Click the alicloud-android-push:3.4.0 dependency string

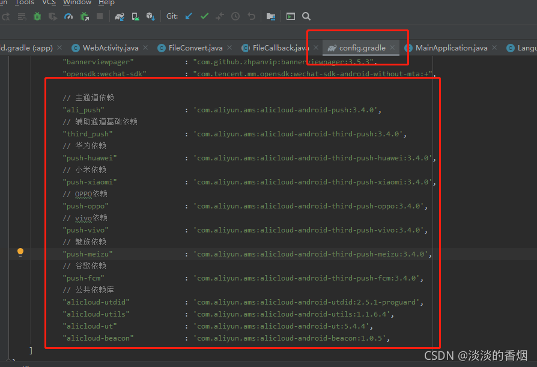286,110
